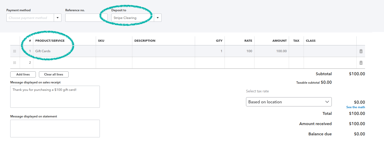The image size is (384, 143).
Task: Click the Description cell of line 1
Action: pos(163,51)
